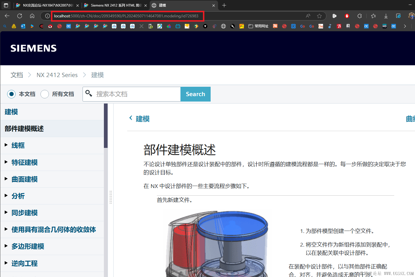This screenshot has height=277, width=415.
Task: Add page to favorites with star icon
Action: pos(319,16)
